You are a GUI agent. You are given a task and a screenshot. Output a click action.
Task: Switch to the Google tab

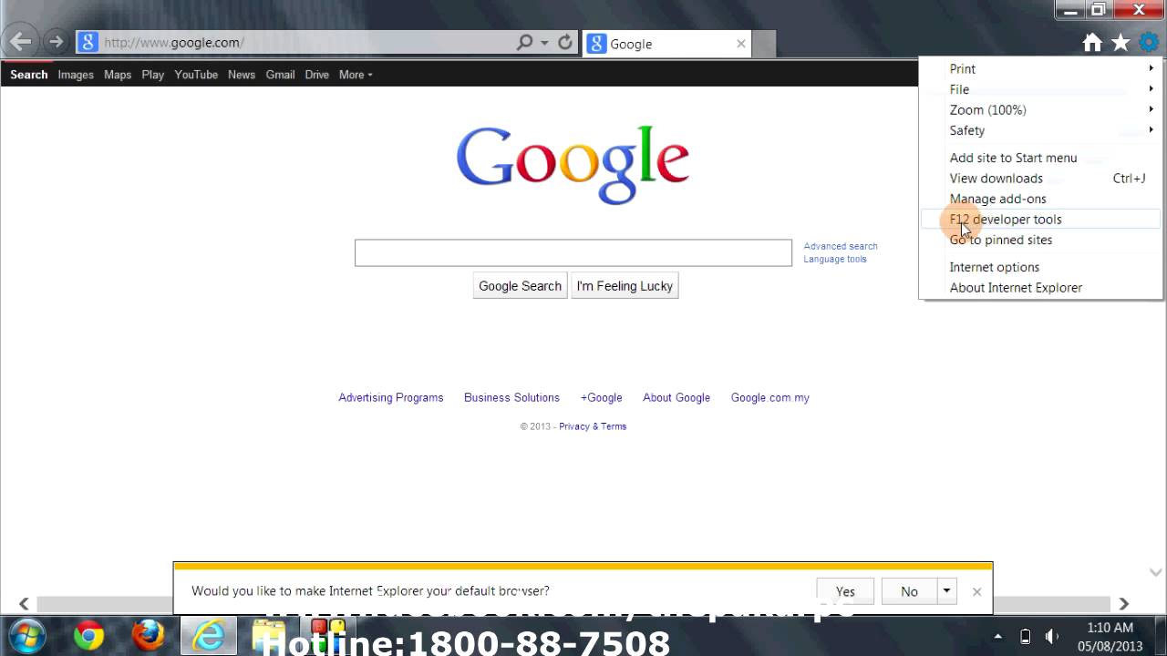(x=666, y=44)
